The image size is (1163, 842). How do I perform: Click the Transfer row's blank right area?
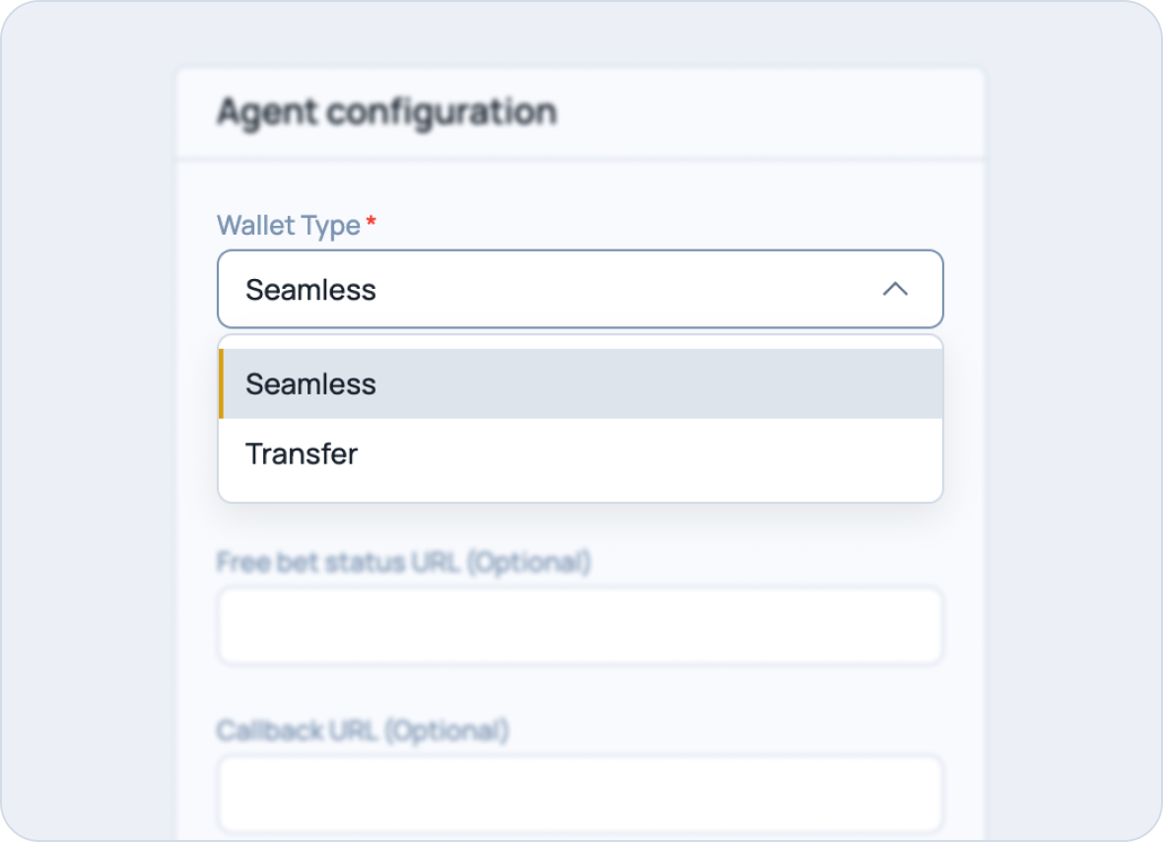(x=742, y=454)
